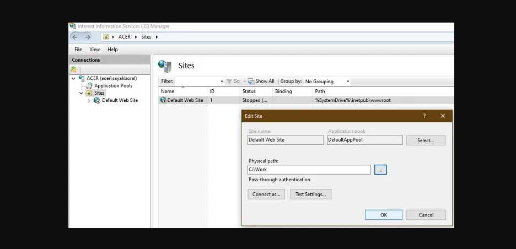Click the Site name field
The image size is (516, 249).
(286, 140)
